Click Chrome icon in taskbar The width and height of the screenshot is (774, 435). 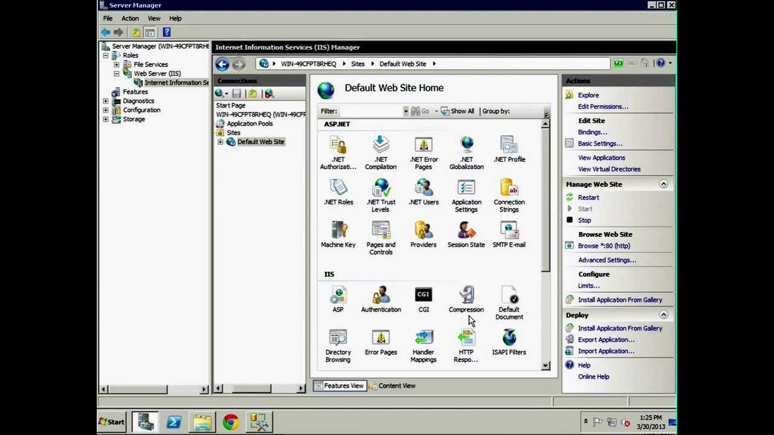[x=230, y=422]
